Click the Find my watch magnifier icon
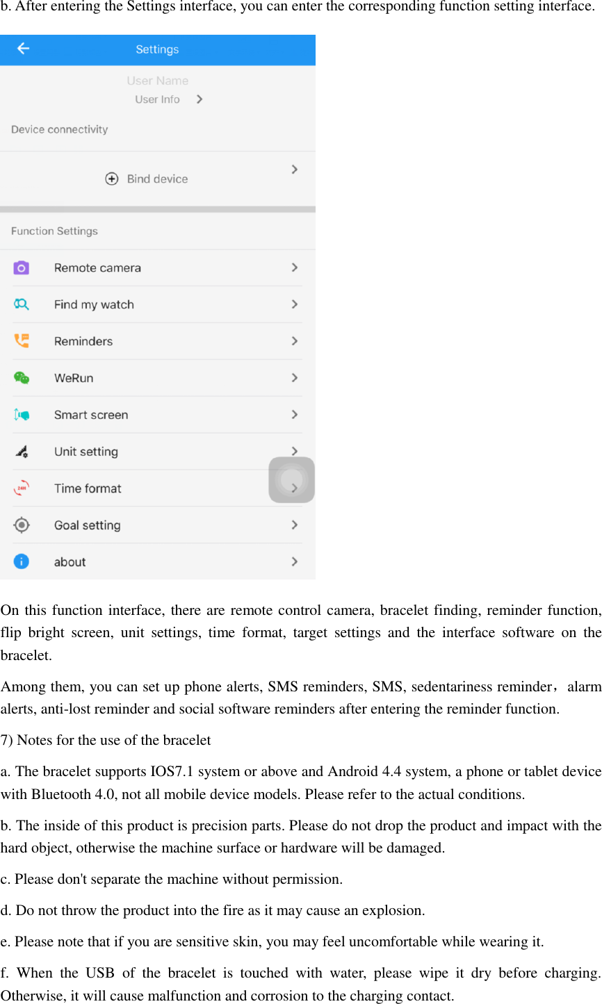602x1004 pixels. click(x=22, y=304)
